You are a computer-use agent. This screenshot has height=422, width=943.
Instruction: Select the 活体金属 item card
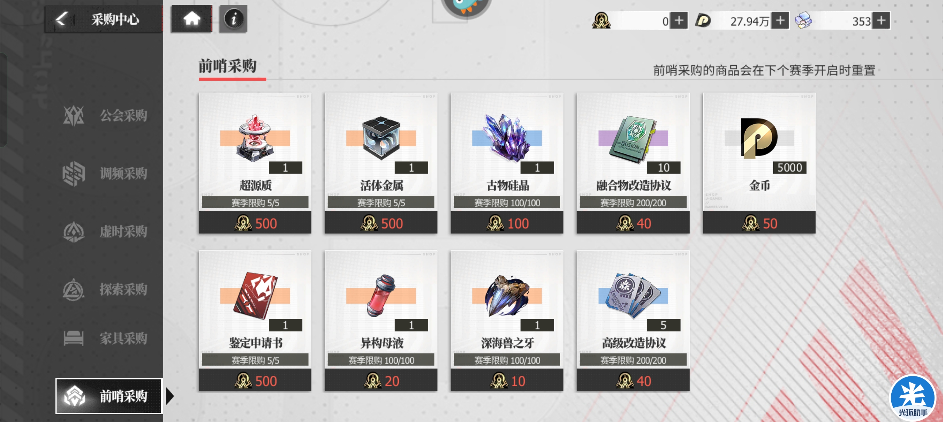pyautogui.click(x=381, y=163)
